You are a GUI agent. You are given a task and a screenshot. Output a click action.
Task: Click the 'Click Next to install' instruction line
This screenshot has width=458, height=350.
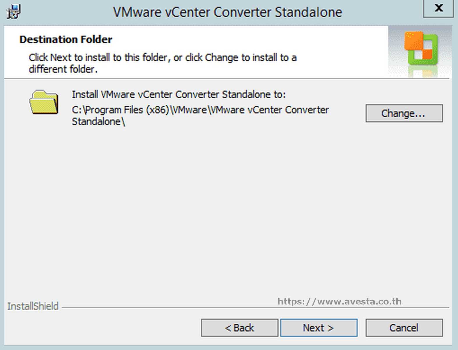162,57
